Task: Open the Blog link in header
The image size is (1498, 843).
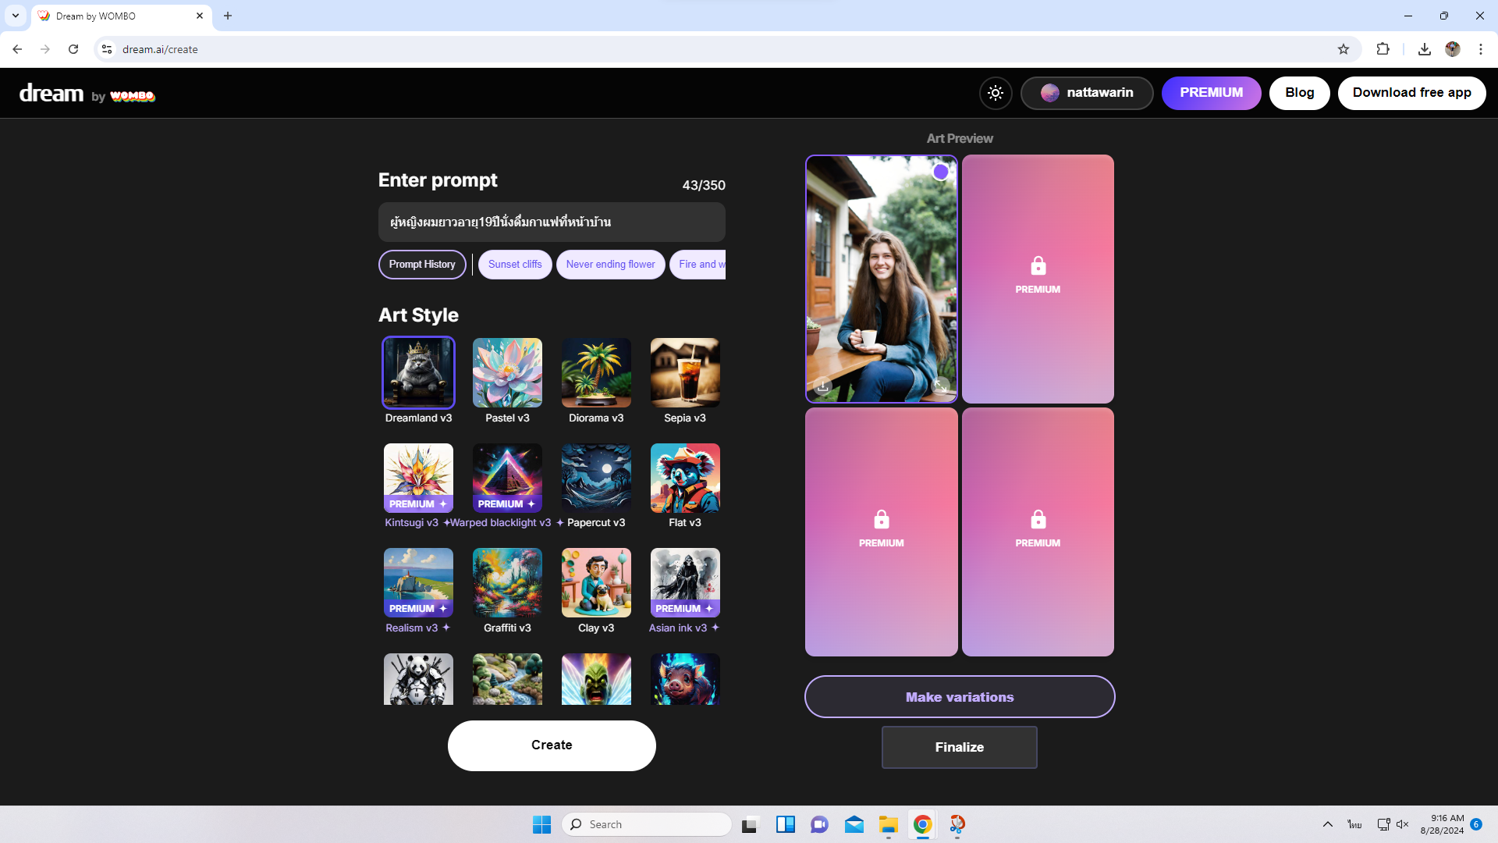Action: pyautogui.click(x=1299, y=93)
